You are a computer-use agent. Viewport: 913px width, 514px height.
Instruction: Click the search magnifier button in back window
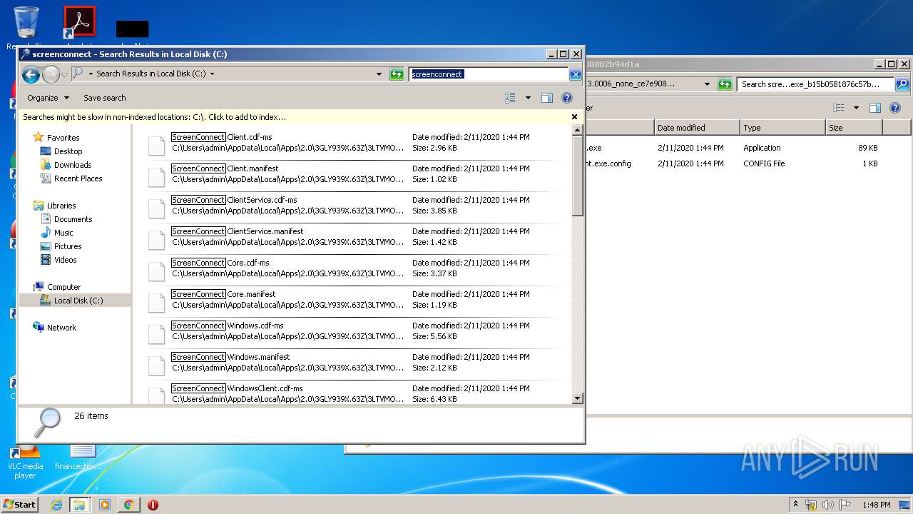(902, 84)
